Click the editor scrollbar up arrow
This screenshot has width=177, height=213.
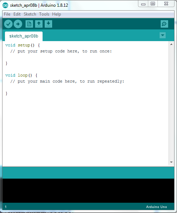(171, 44)
